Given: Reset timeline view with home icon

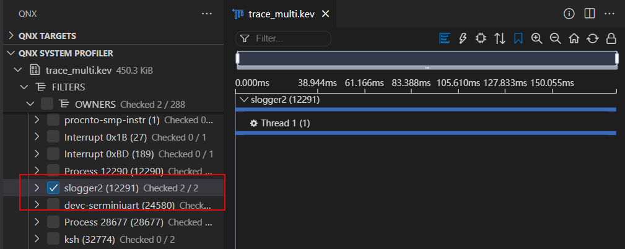Looking at the screenshot, I should tap(574, 38).
